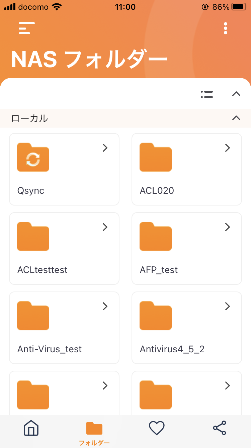Open the Anti-Virus_test folder icon
This screenshot has height=448, width=251.
pyautogui.click(x=33, y=316)
